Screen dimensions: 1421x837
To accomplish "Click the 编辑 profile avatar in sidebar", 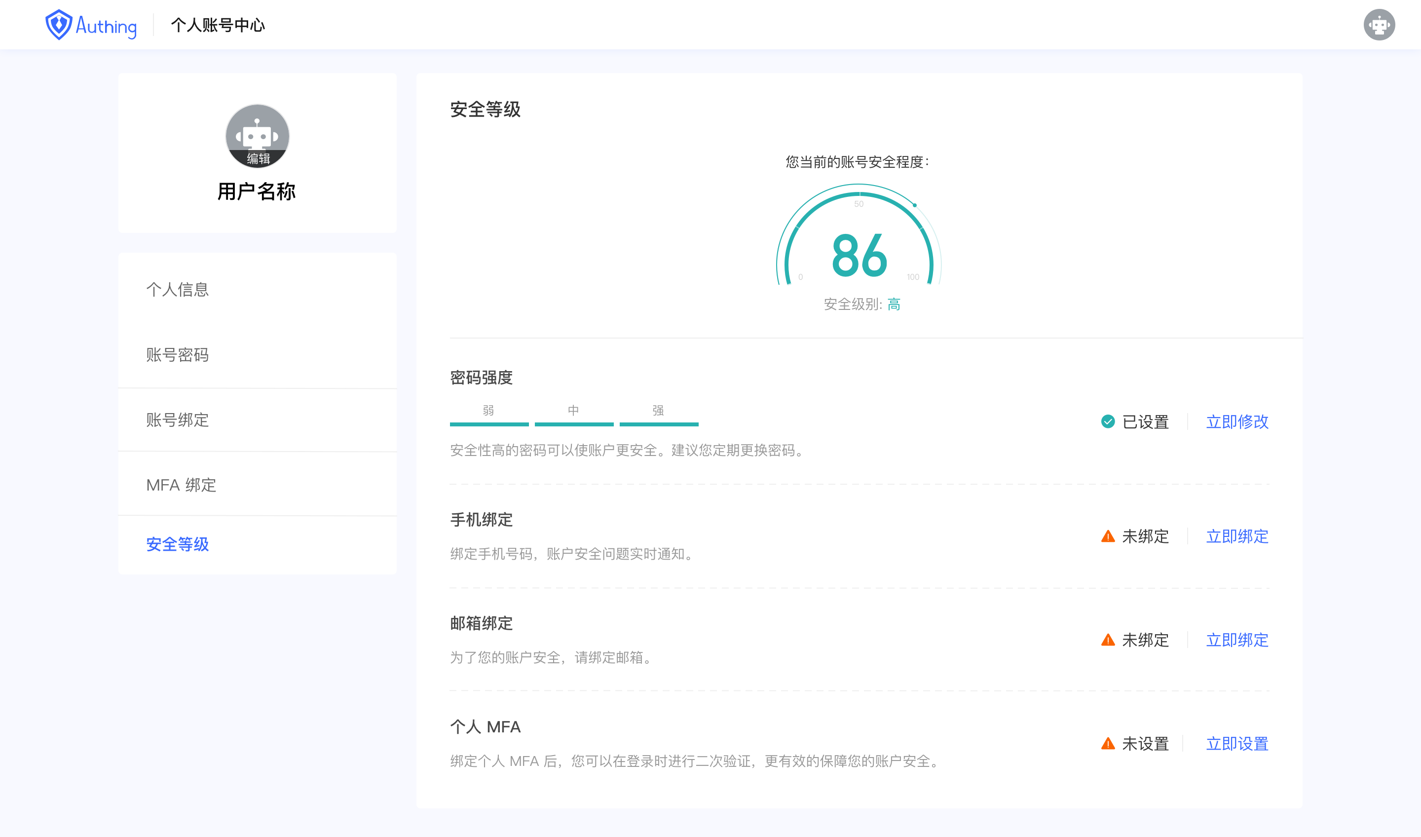I will pos(257,136).
